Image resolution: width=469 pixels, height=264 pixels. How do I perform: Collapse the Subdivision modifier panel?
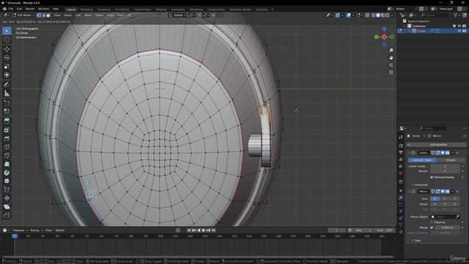tap(409, 153)
